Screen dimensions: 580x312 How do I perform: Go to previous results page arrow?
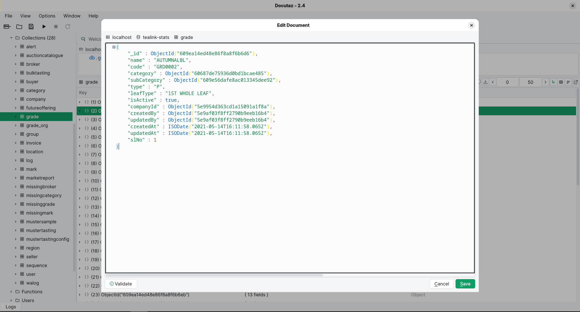coord(493,82)
